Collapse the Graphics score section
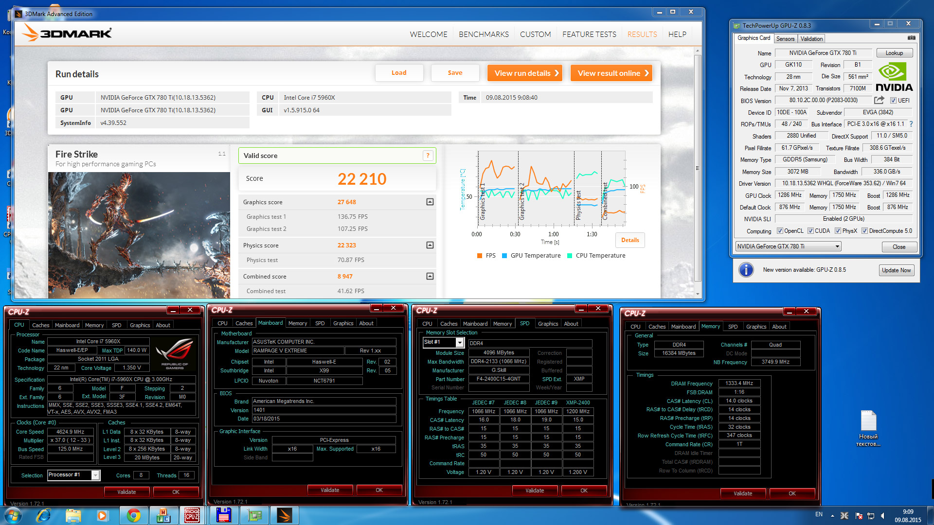The height and width of the screenshot is (525, 934). pos(430,202)
